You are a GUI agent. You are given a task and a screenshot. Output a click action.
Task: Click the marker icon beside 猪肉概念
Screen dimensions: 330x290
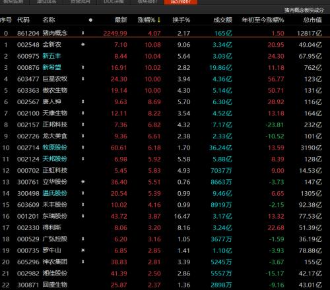(83, 33)
